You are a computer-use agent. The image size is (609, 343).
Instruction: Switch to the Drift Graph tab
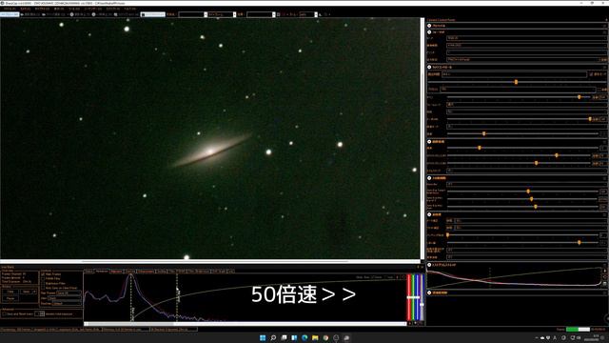[219, 271]
